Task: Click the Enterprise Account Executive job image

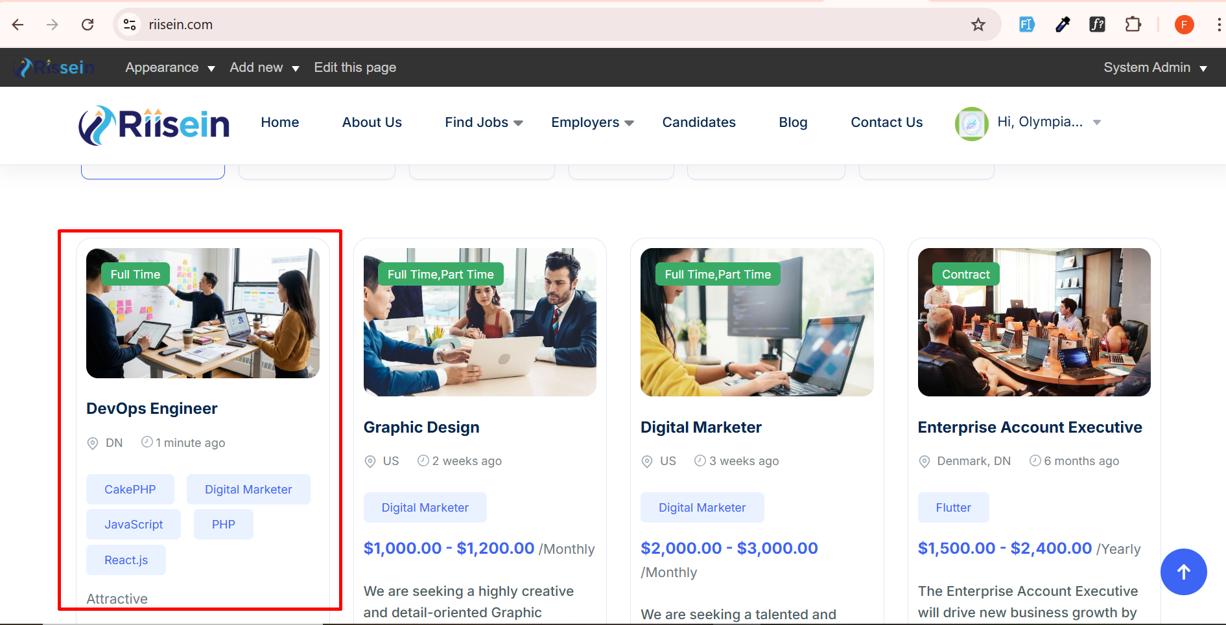Action: [1033, 322]
